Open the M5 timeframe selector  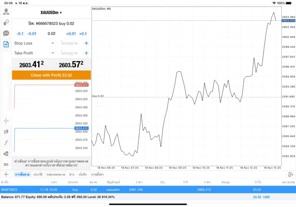[x=6, y=164]
